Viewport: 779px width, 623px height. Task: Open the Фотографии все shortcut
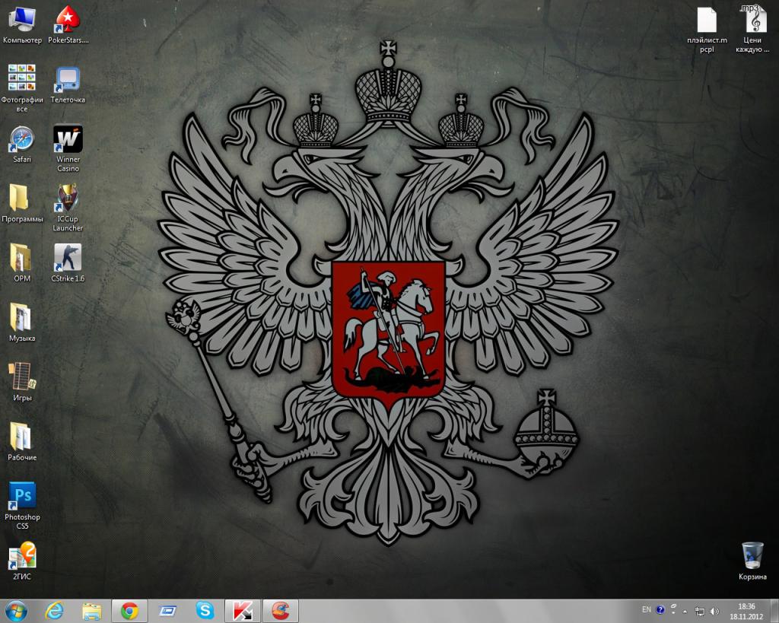[x=22, y=78]
